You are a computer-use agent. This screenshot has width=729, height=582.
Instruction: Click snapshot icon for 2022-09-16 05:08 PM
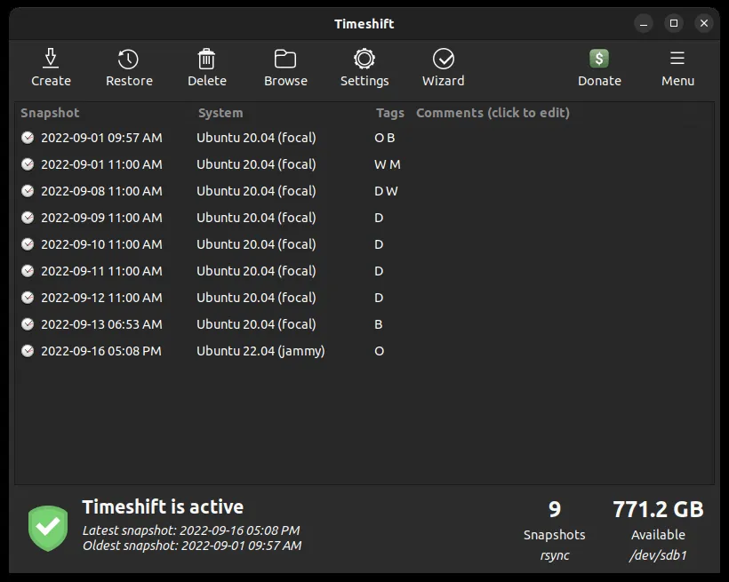coord(28,351)
